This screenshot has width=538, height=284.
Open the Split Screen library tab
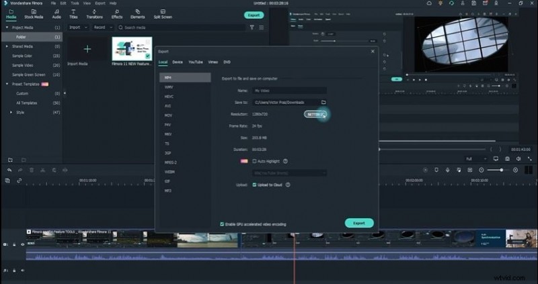(x=163, y=14)
